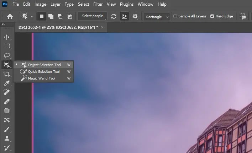The width and height of the screenshot is (252, 153).
Task: Choose Subtract from Selection mode icon
Action: click(60, 16)
